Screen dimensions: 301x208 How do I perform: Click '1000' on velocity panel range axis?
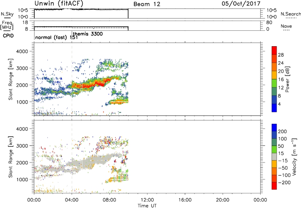pyautogui.click(x=22, y=179)
